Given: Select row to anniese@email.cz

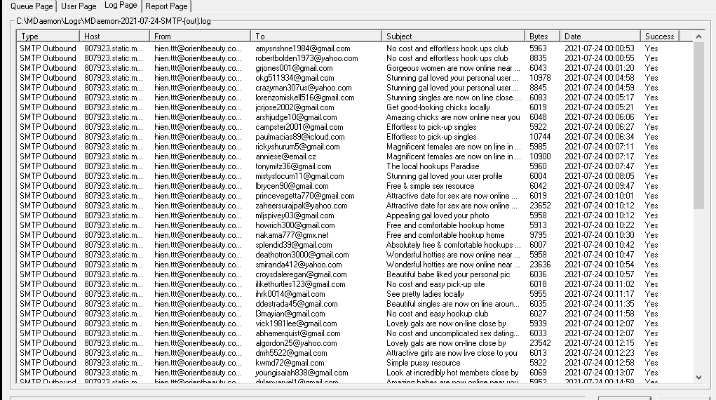Looking at the screenshot, I should [355, 156].
